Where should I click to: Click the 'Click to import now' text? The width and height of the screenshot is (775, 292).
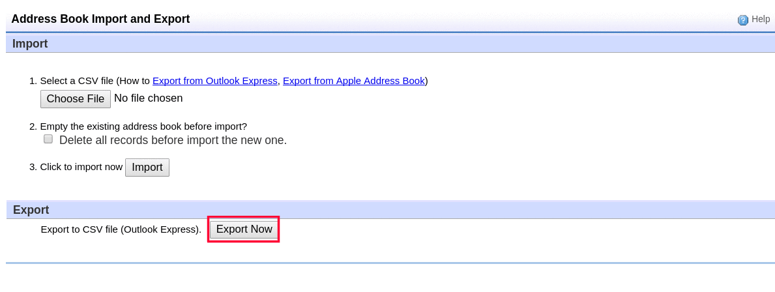81,167
